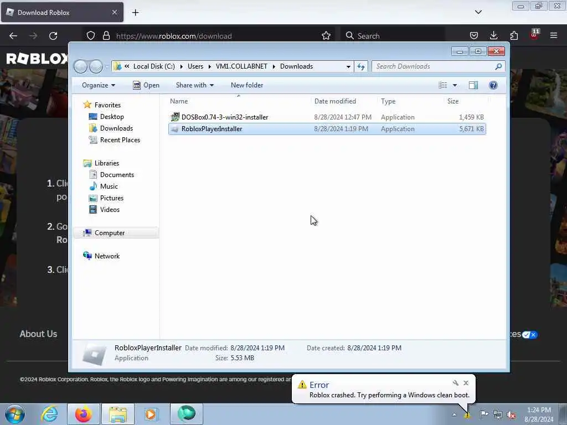Image resolution: width=567 pixels, height=425 pixels.
Task: Click the wrench icon in Error balloon
Action: [x=455, y=383]
